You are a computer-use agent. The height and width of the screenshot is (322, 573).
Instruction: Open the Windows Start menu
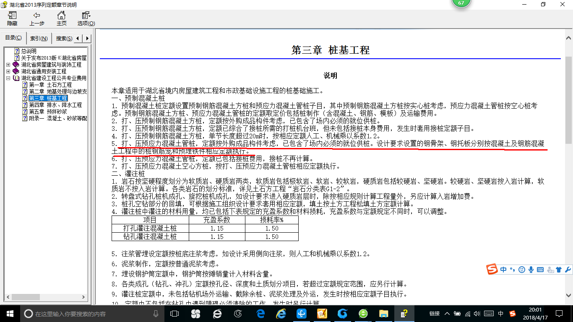(x=10, y=314)
